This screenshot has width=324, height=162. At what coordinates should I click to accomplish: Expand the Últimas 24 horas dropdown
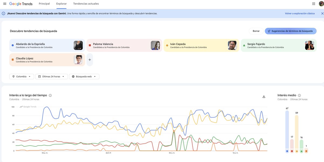[x=52, y=77]
